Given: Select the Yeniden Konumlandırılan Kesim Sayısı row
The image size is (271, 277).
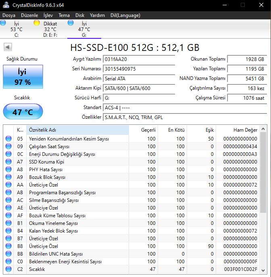Looking at the screenshot, I should coord(131,138).
